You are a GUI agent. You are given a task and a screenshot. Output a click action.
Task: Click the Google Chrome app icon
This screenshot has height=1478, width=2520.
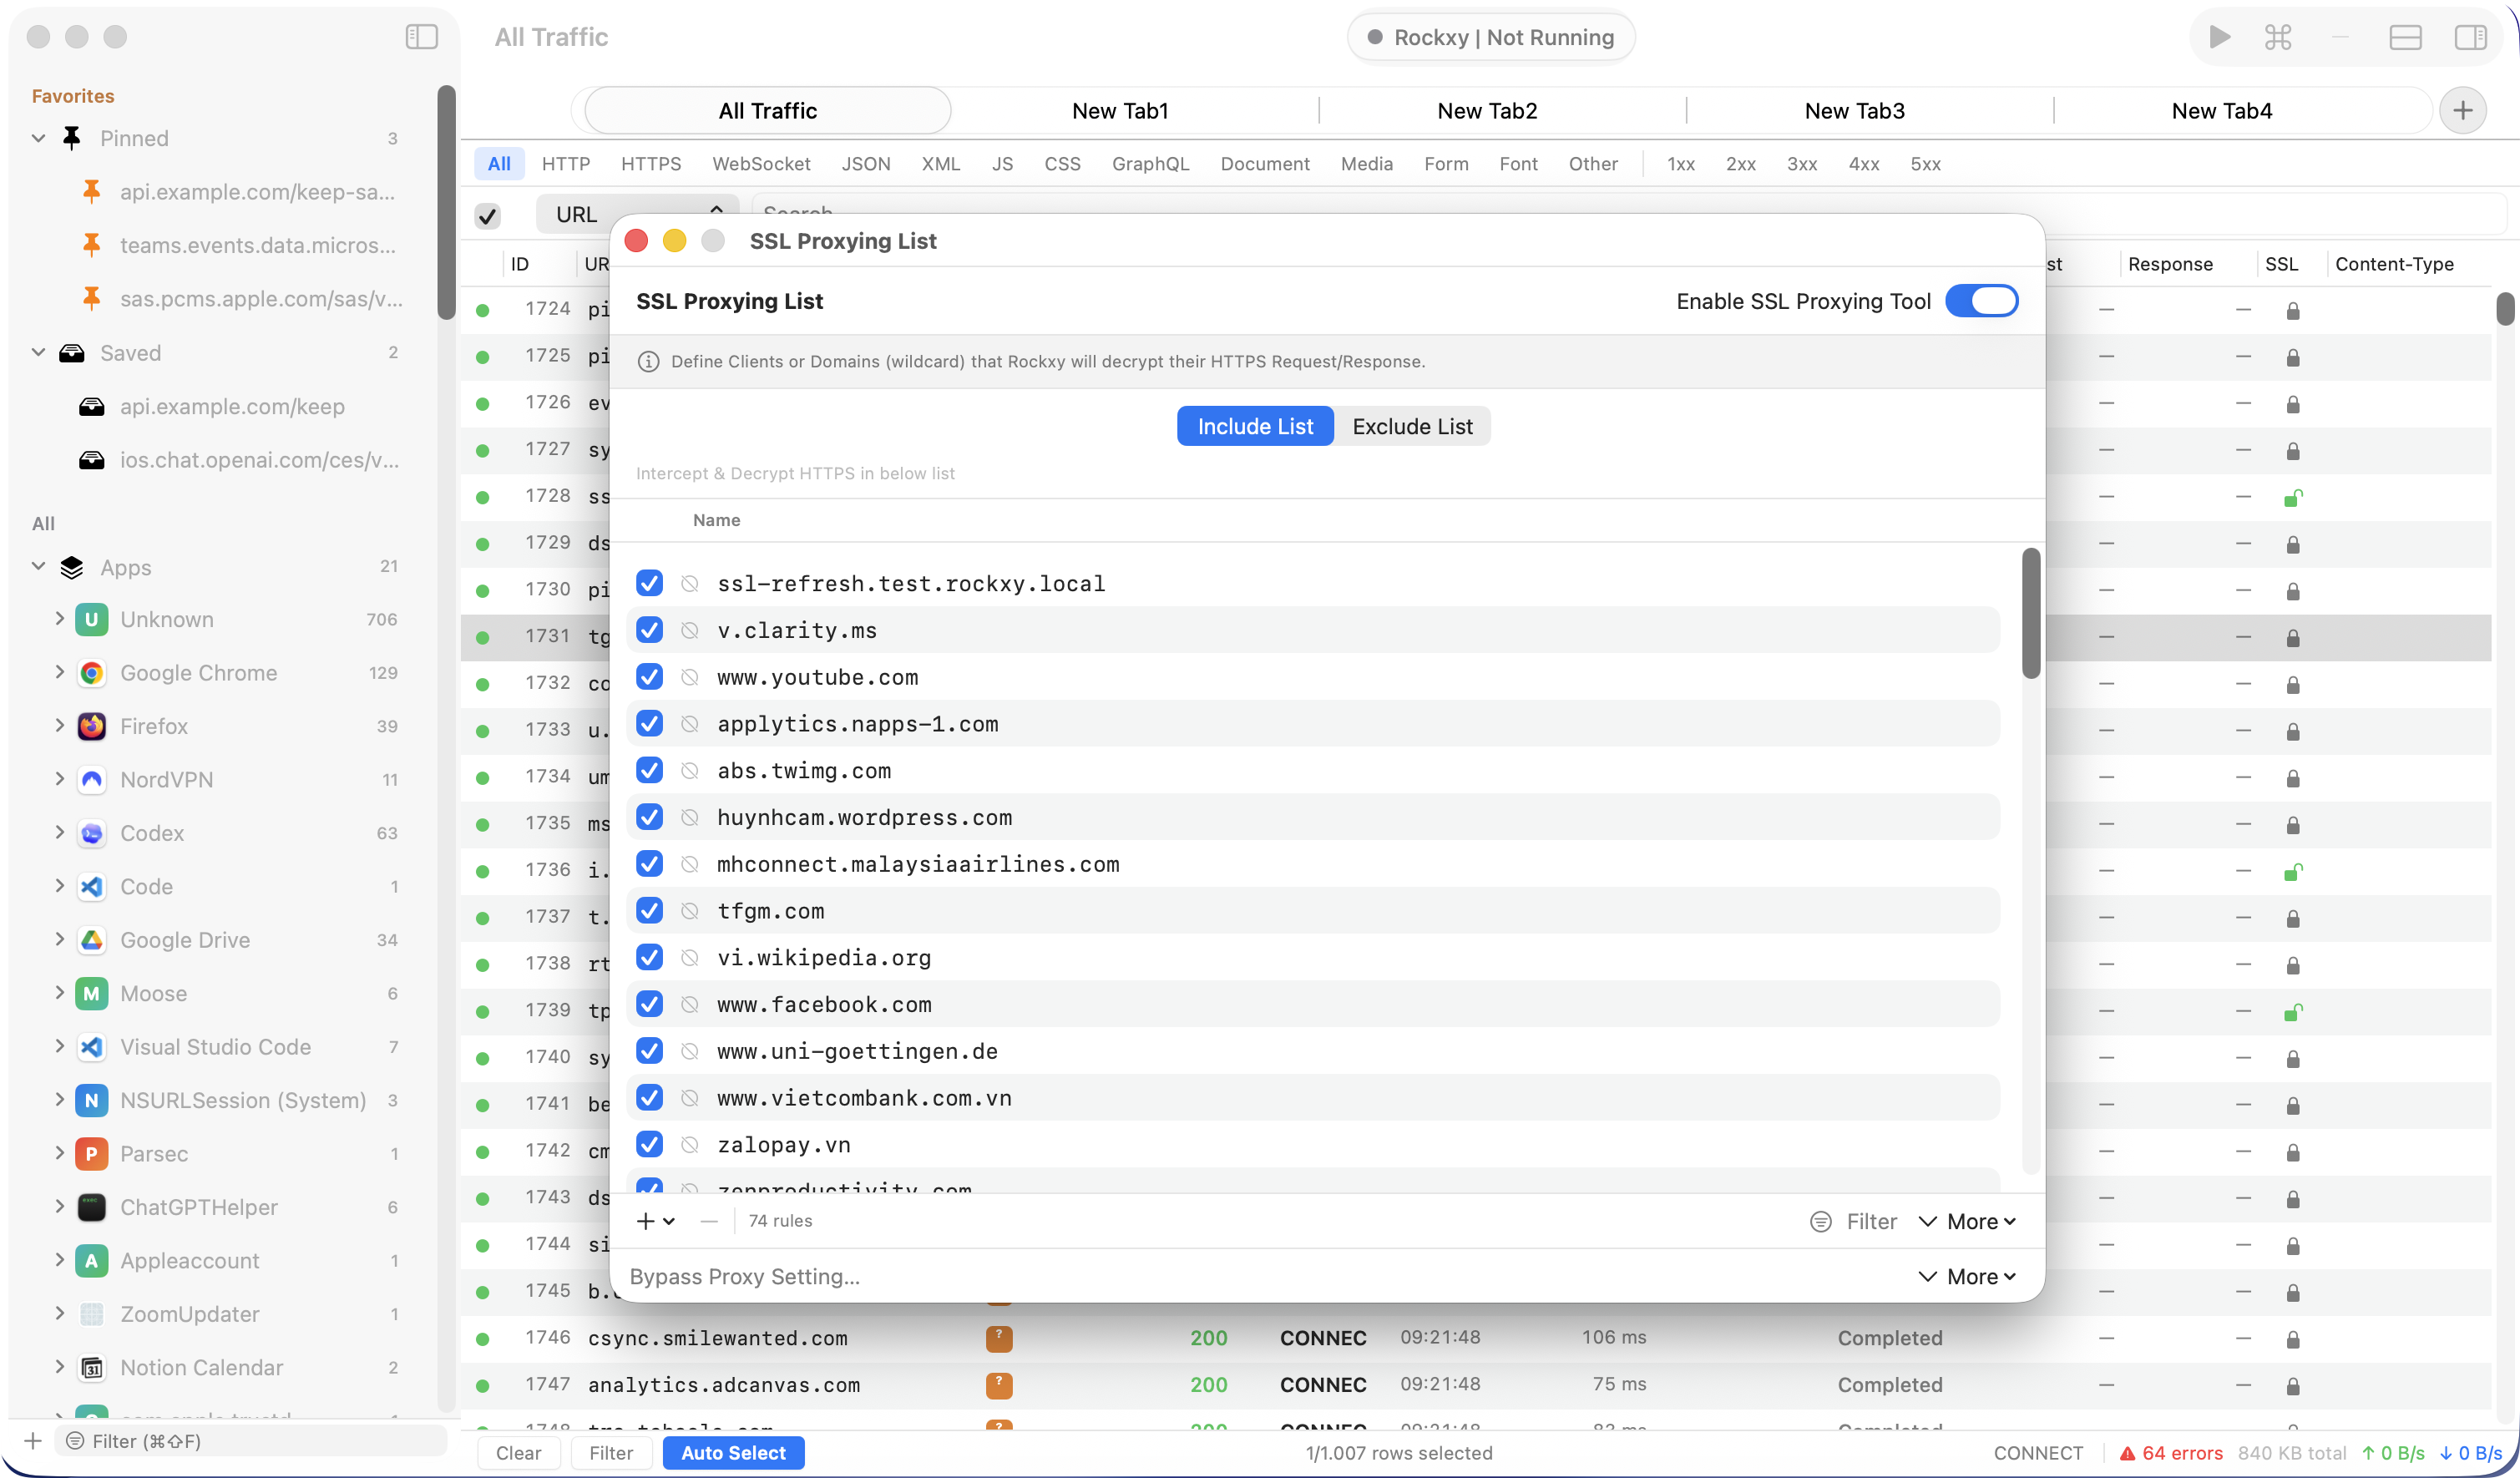(91, 673)
